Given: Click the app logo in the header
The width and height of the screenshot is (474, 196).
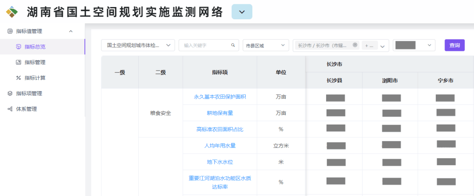Looking at the screenshot, I should pos(12,12).
